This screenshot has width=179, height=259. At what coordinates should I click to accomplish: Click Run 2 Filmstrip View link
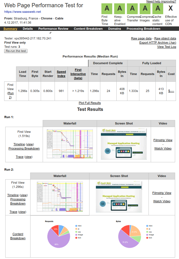[x=162, y=193]
